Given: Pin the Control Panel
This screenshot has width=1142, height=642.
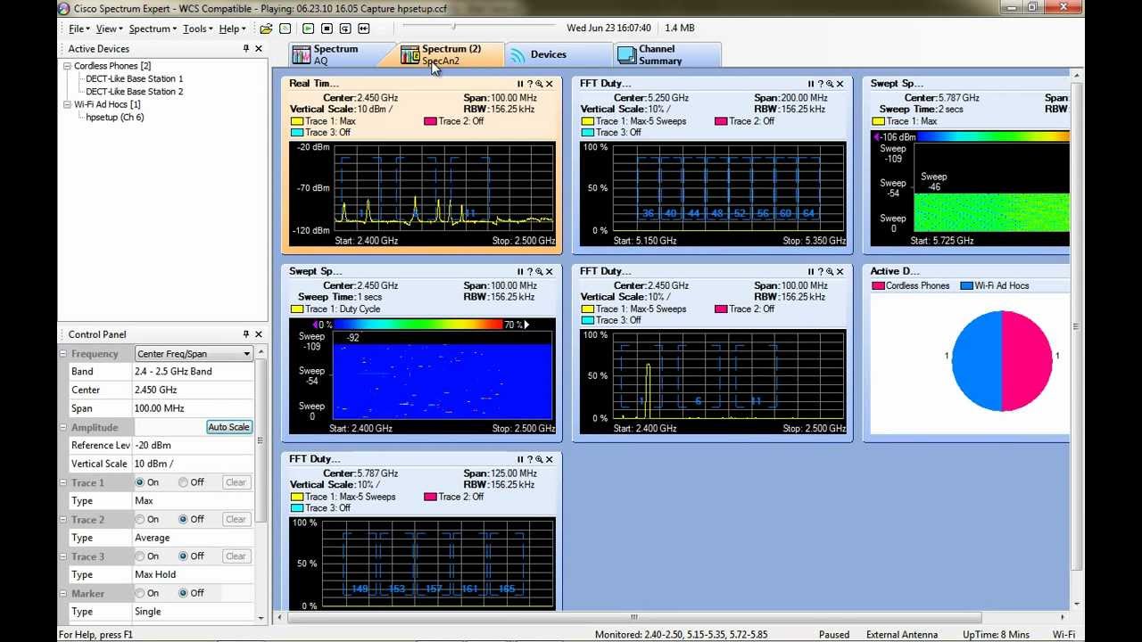Looking at the screenshot, I should coord(246,334).
